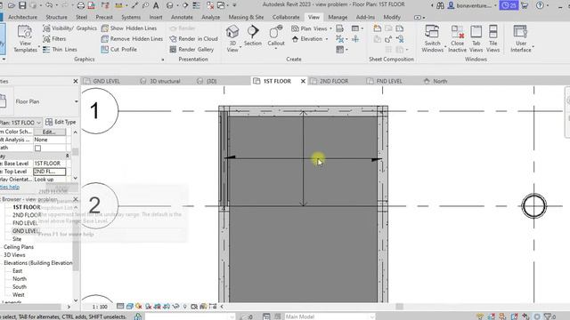This screenshot has width=570, height=320.
Task: Click Remove Hidden Lines
Action: [x=132, y=39]
